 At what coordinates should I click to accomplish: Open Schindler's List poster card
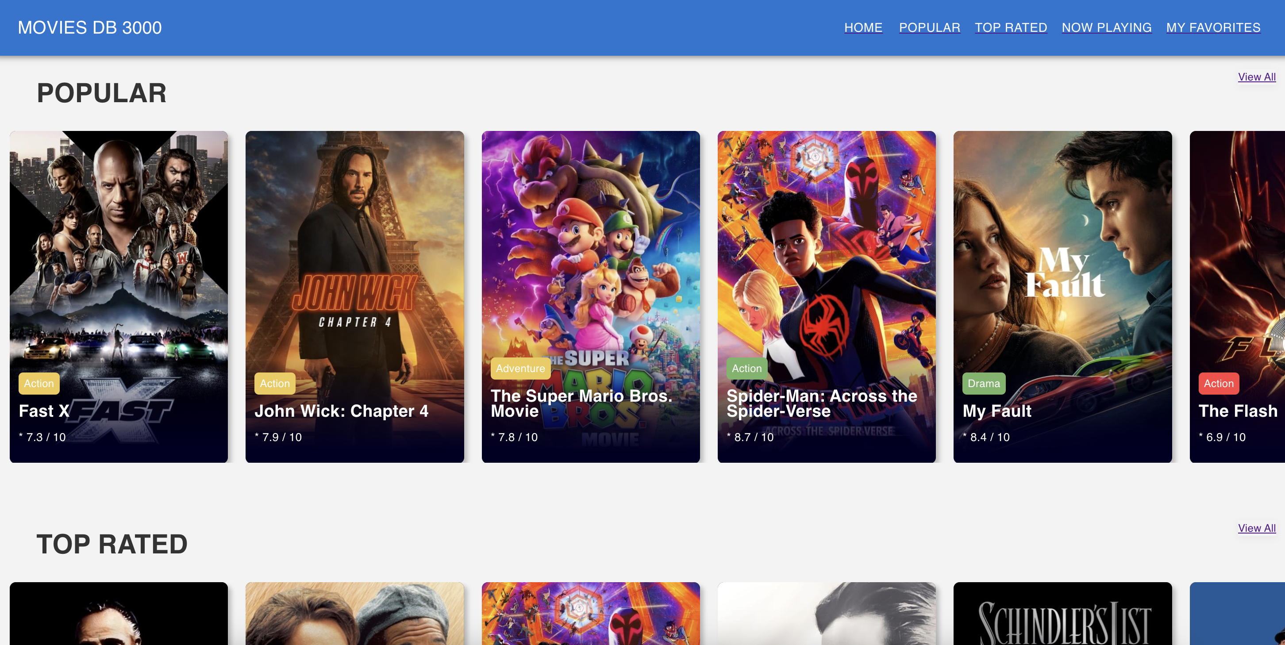1062,614
